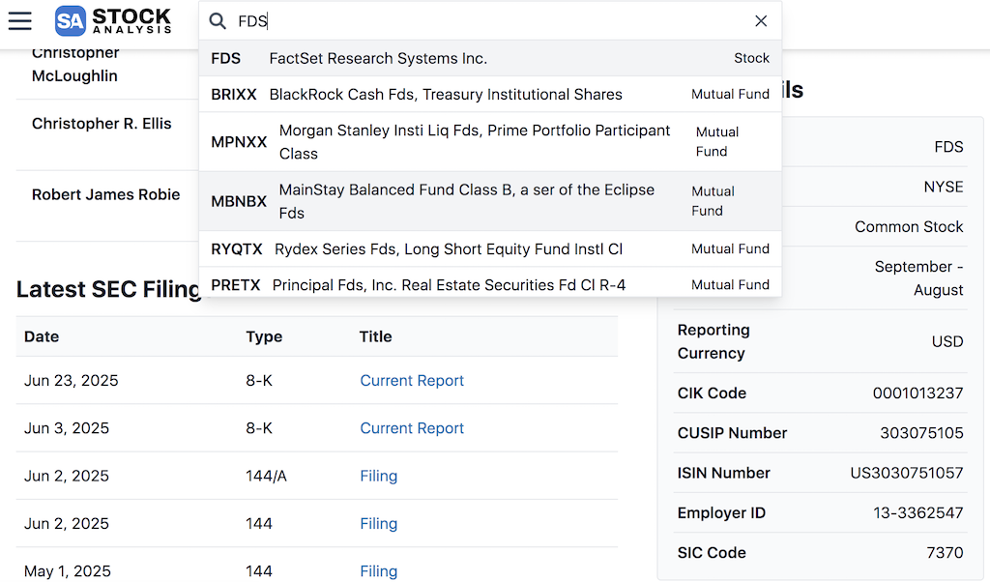Open the May 1 Filing link
Screen dimensions: 990x582
point(378,570)
